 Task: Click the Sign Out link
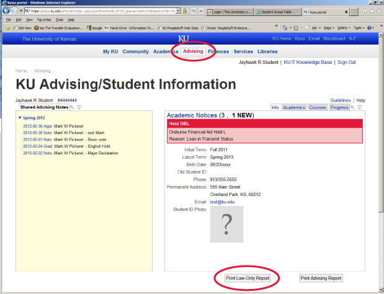pyautogui.click(x=347, y=62)
